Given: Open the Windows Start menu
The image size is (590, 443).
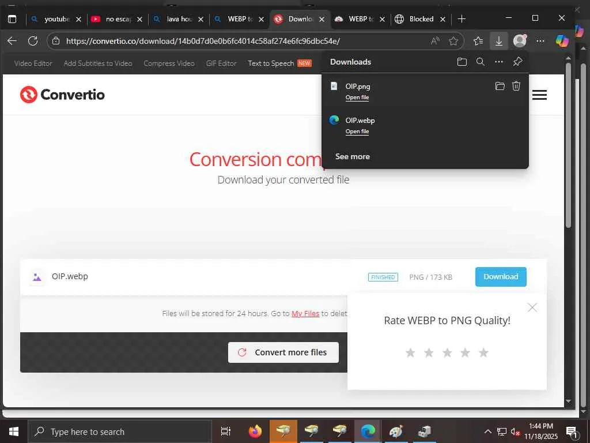Looking at the screenshot, I should (14, 431).
